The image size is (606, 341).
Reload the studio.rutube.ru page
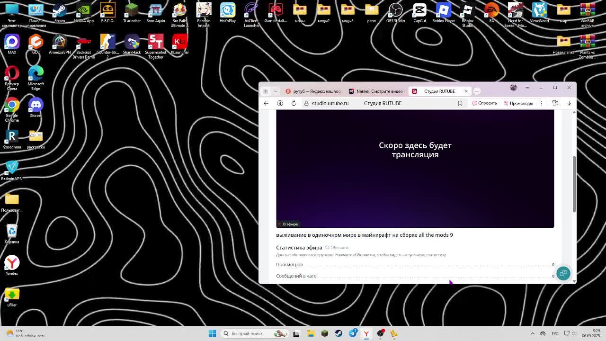click(294, 103)
